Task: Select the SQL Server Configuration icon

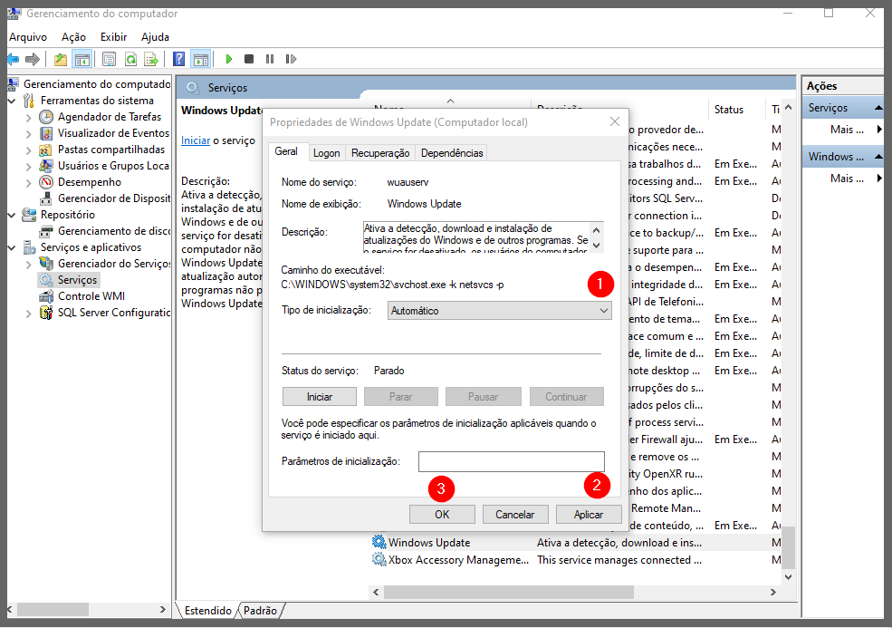Action: tap(46, 313)
